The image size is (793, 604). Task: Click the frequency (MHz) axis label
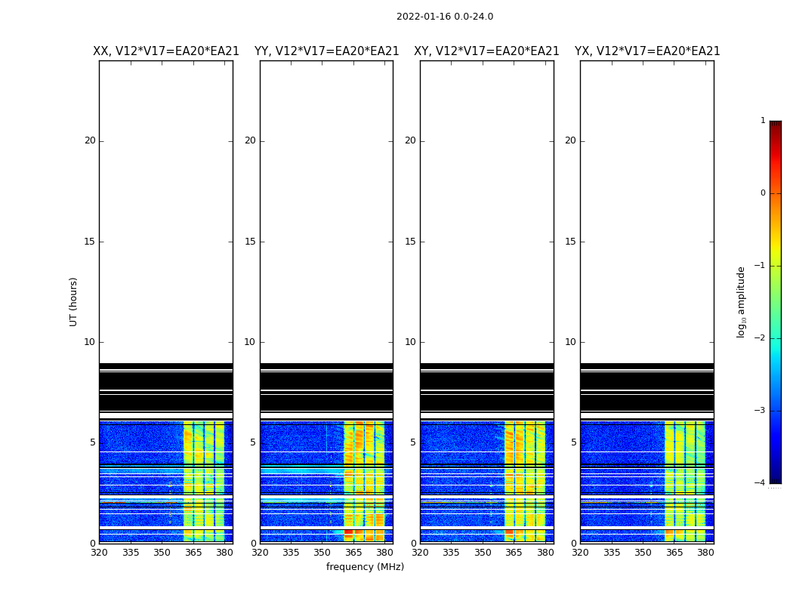point(365,567)
